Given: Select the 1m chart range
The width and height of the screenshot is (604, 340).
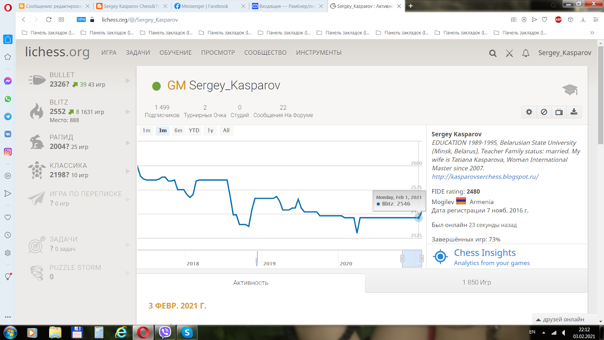Looking at the screenshot, I should pyautogui.click(x=146, y=130).
